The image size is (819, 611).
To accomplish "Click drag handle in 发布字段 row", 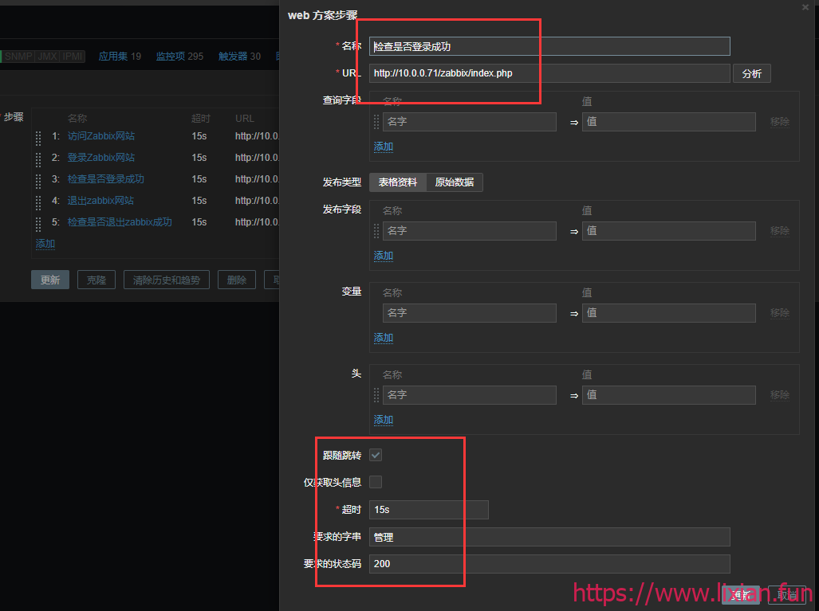I will pyautogui.click(x=376, y=231).
